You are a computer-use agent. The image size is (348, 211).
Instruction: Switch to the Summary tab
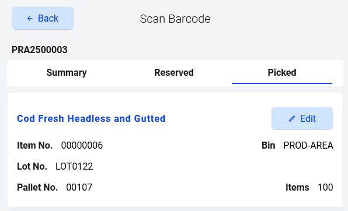click(x=67, y=73)
